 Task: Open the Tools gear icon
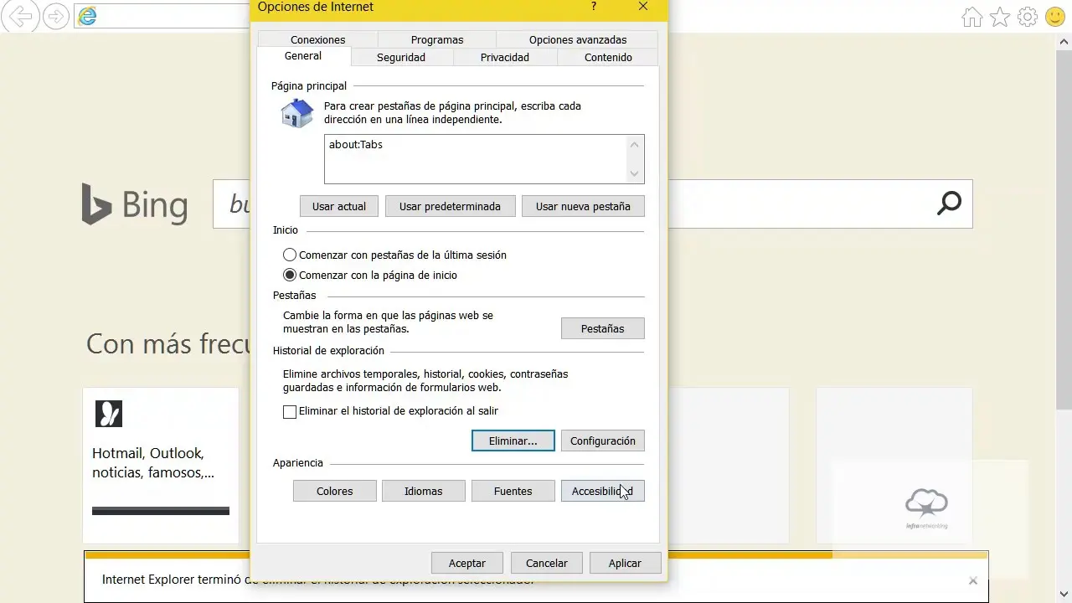click(x=1028, y=17)
